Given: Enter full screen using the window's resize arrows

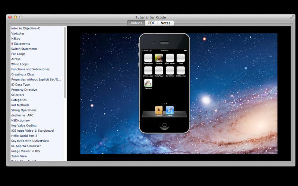Looking at the screenshot, I should pos(292,17).
